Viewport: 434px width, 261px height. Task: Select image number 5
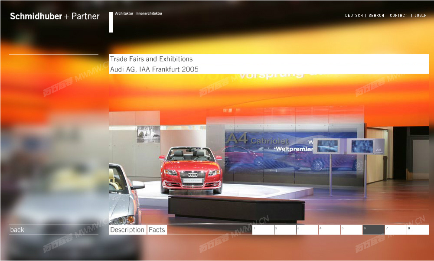coord(352,230)
